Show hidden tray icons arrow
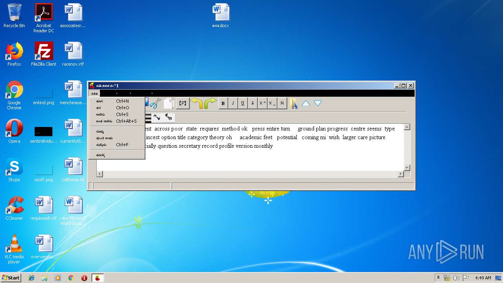The height and width of the screenshot is (283, 503). (438, 278)
